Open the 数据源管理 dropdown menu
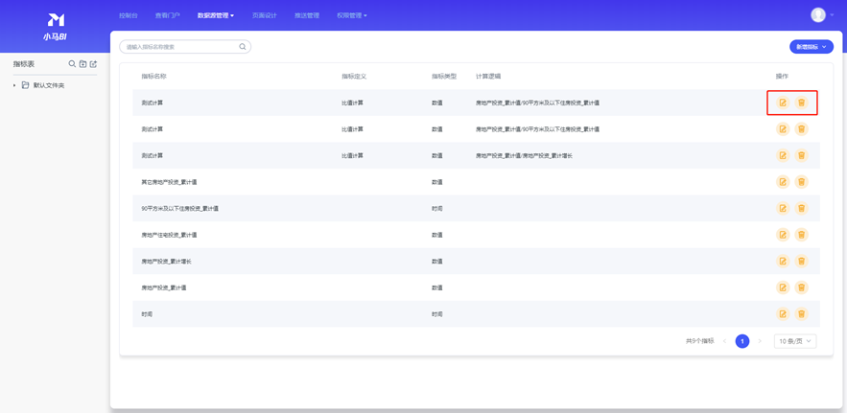Image resolution: width=847 pixels, height=413 pixels. (x=216, y=15)
